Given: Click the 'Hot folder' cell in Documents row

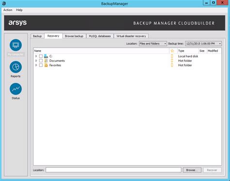Looking at the screenshot, I should pos(185,60).
